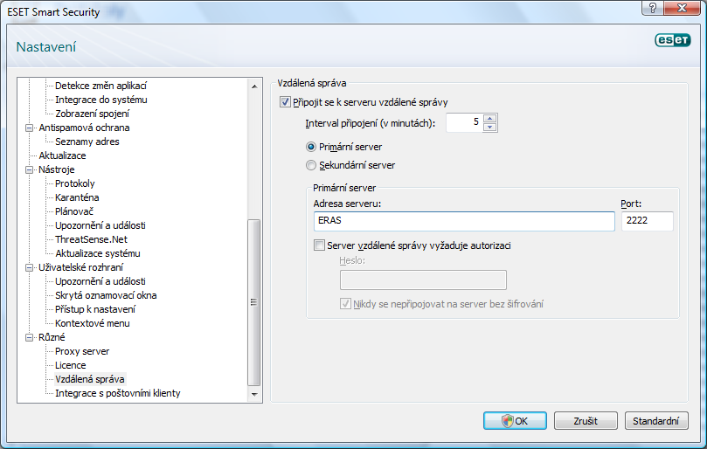Image resolution: width=707 pixels, height=449 pixels.
Task: Collapse the Uživatelské rozhraní tree node
Action: point(30,268)
